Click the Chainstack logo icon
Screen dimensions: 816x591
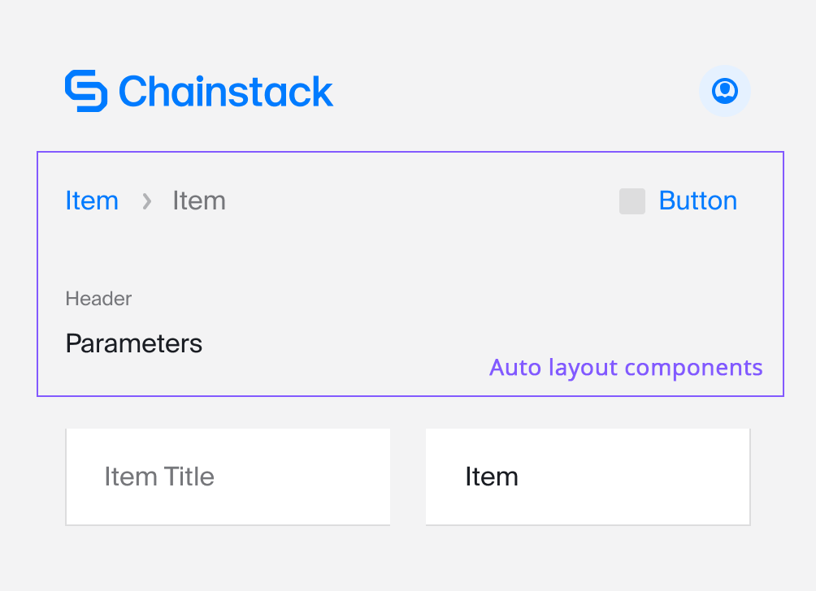86,91
